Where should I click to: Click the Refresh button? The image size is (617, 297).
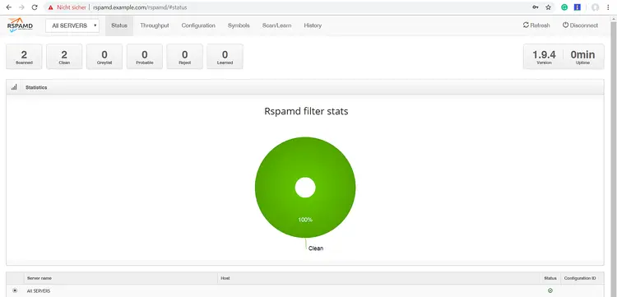tap(536, 26)
